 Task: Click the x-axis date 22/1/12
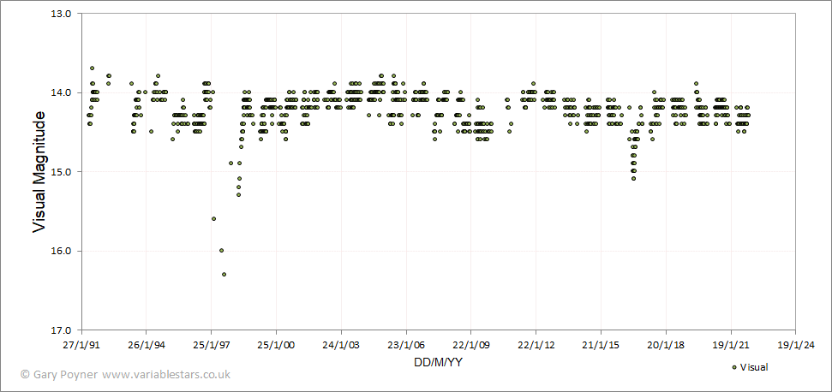[536, 346]
